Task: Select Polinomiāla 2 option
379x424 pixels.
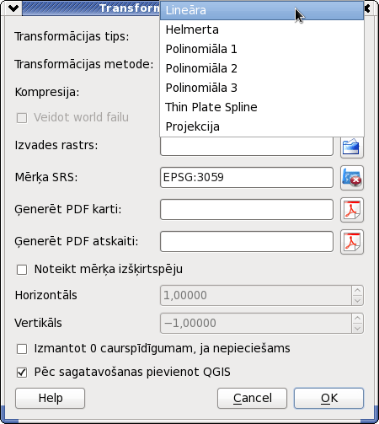Action: click(262, 68)
